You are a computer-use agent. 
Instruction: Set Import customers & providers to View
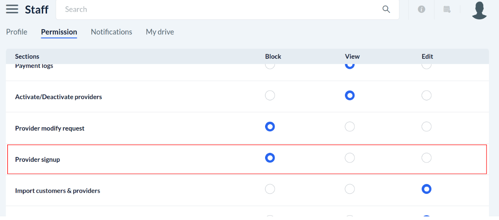coord(350,189)
